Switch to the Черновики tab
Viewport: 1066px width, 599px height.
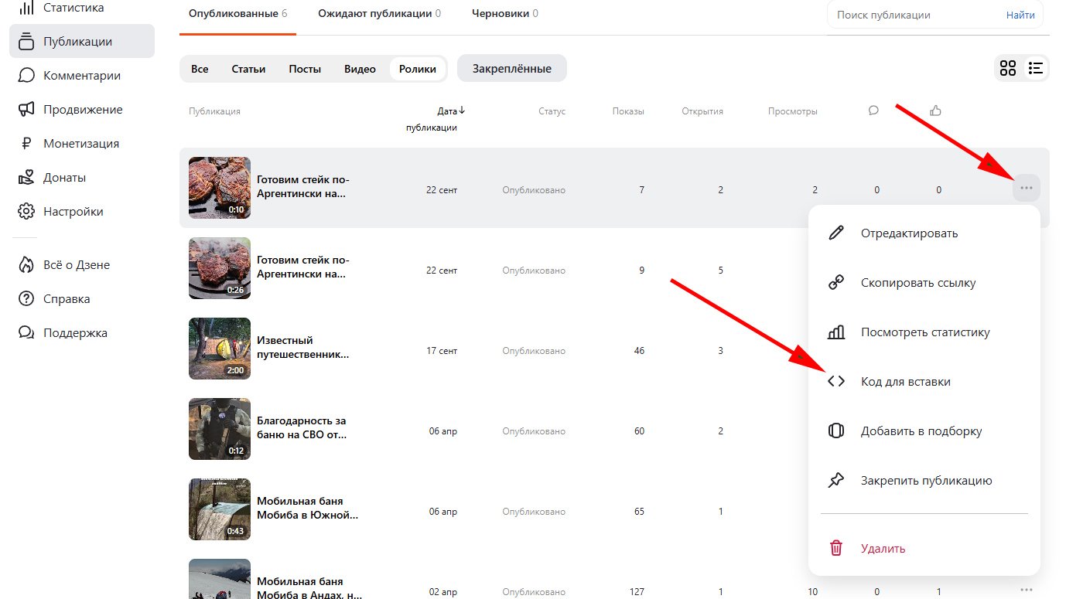coord(504,14)
